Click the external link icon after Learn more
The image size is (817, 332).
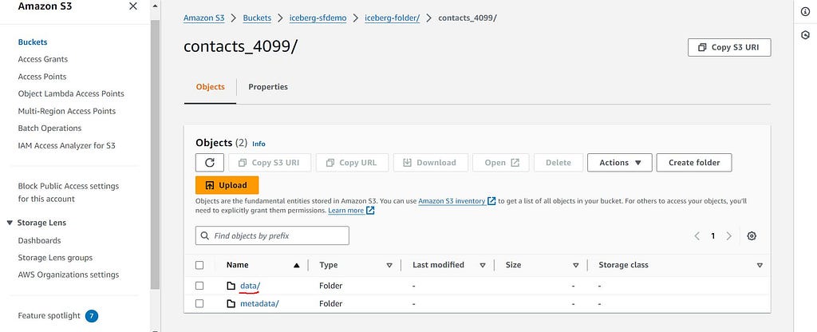pyautogui.click(x=370, y=211)
